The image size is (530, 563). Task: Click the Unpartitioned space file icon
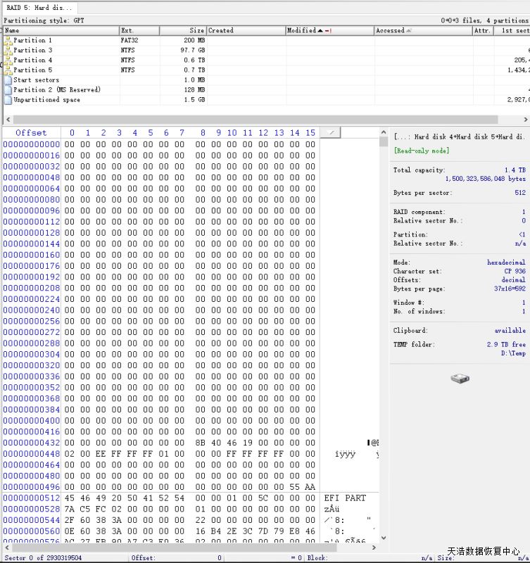(x=8, y=100)
